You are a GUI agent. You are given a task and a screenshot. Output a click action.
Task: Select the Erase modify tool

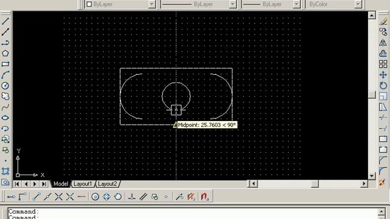coord(383,21)
